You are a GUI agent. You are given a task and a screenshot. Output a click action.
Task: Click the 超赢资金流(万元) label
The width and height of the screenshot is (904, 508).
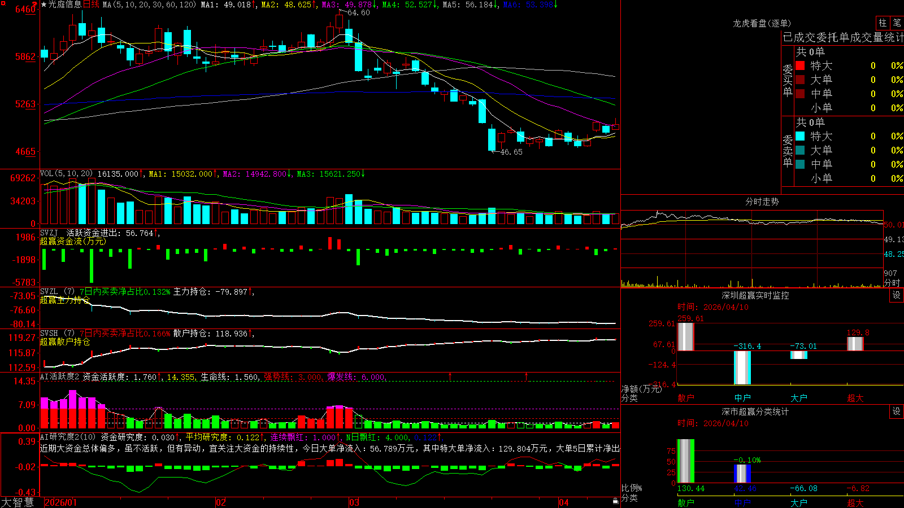(x=73, y=242)
